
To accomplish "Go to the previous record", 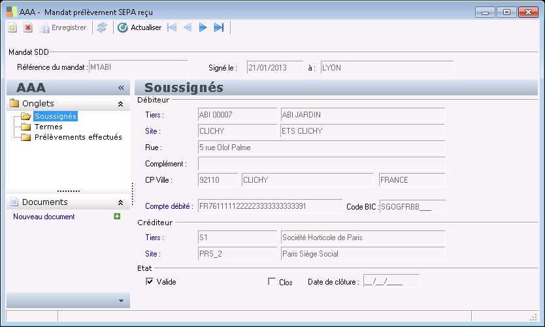I will click(188, 27).
